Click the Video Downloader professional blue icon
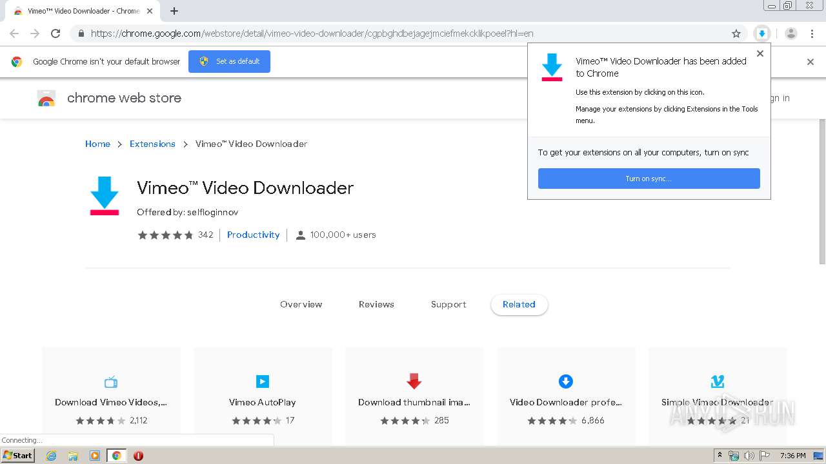The height and width of the screenshot is (464, 826). click(566, 382)
